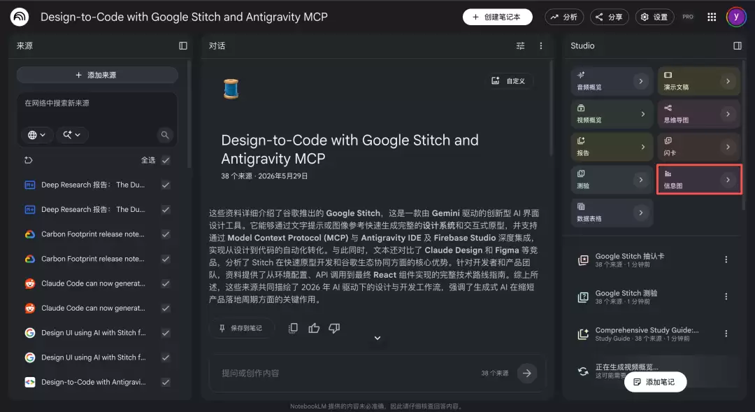Click the 测验 card icon

(x=581, y=173)
